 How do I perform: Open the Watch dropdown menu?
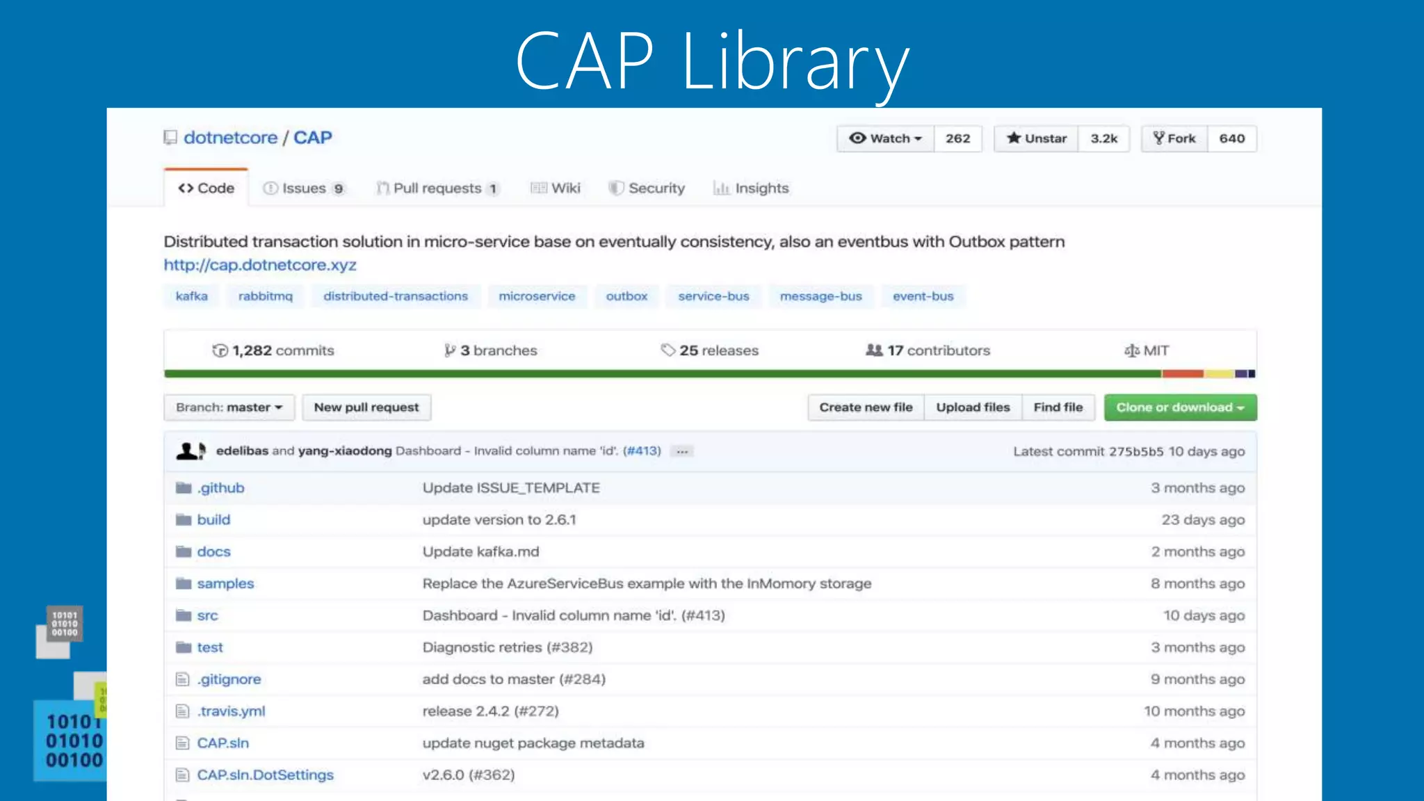click(885, 138)
